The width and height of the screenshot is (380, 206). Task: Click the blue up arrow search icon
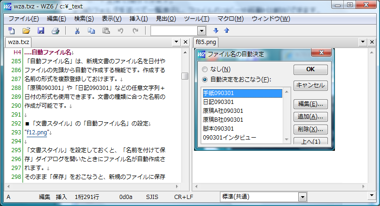pyautogui.click(x=226, y=31)
